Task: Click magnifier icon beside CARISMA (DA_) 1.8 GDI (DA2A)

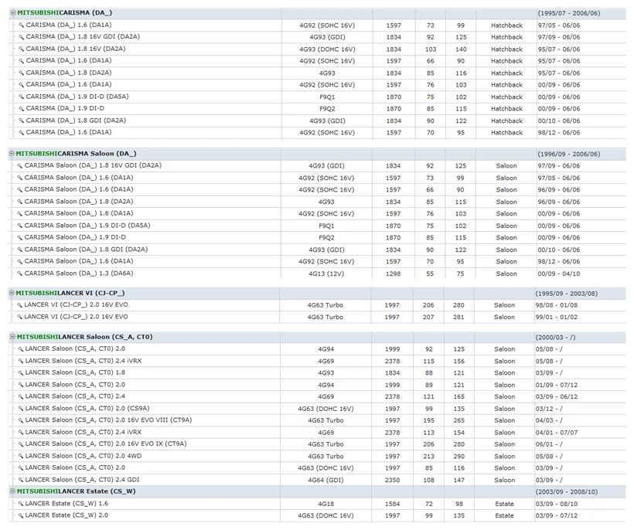Action: [21, 121]
